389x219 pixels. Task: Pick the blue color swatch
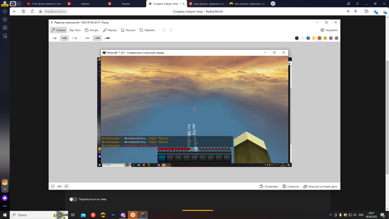308,38
